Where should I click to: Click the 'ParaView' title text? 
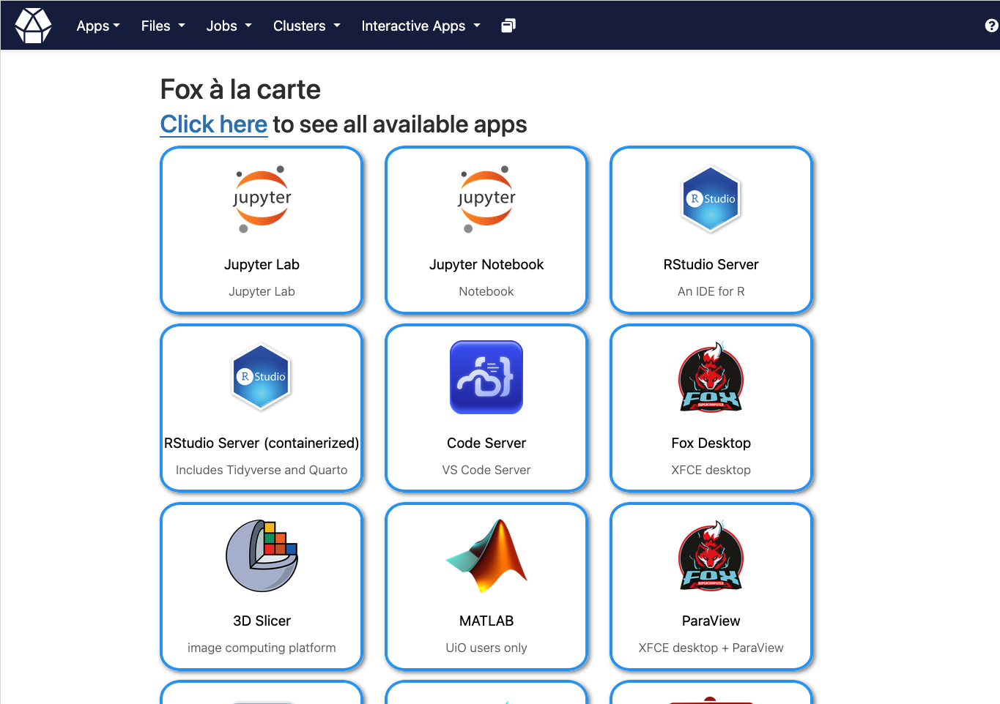(x=711, y=621)
